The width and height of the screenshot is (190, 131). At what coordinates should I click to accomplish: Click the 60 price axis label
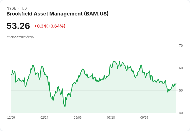tap(181, 68)
